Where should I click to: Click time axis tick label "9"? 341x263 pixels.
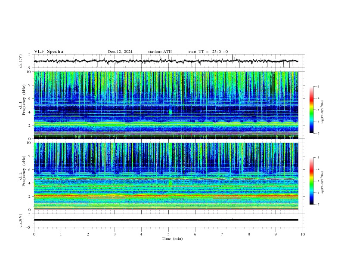pyautogui.click(x=276, y=234)
